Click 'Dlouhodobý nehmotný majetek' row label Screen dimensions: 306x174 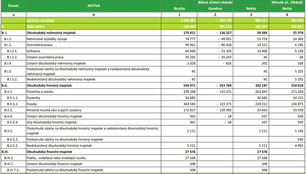point(51,33)
